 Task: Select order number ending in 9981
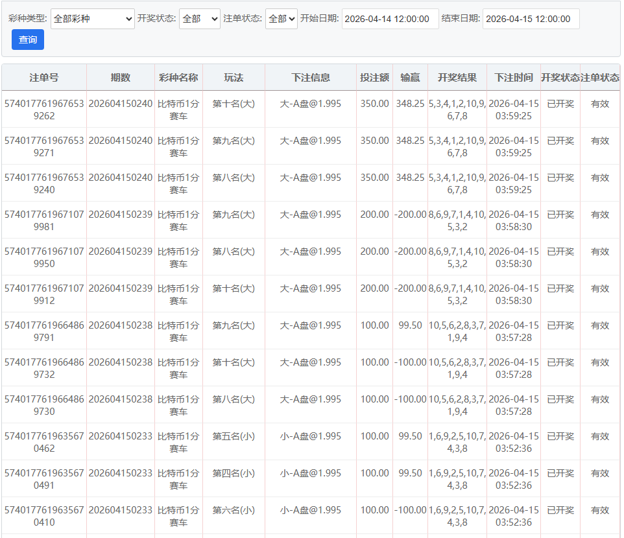point(44,220)
